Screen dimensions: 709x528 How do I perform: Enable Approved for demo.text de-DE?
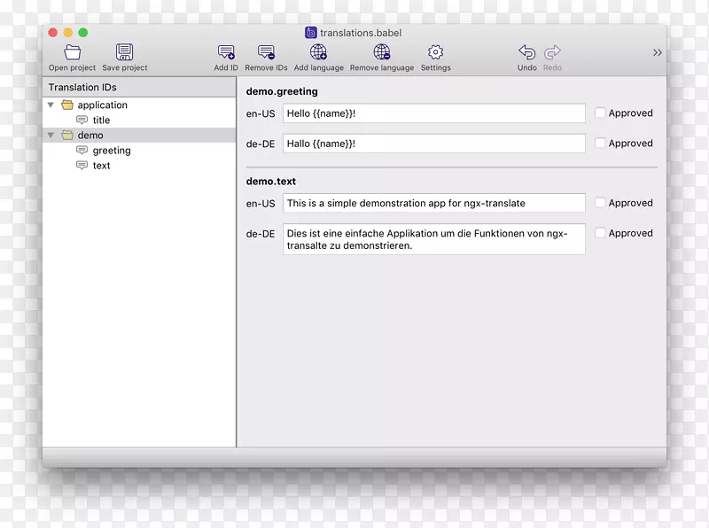coord(600,233)
